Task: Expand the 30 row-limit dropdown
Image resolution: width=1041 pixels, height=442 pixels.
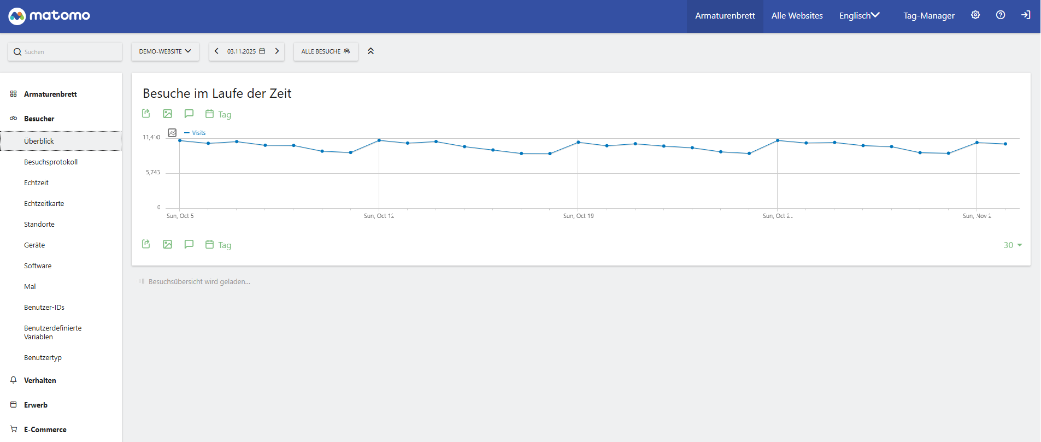Action: [1013, 245]
